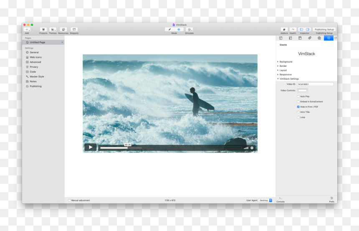This screenshot has width=359, height=231.
Task: Enable the Intro Title checkbox
Action: (x=298, y=112)
